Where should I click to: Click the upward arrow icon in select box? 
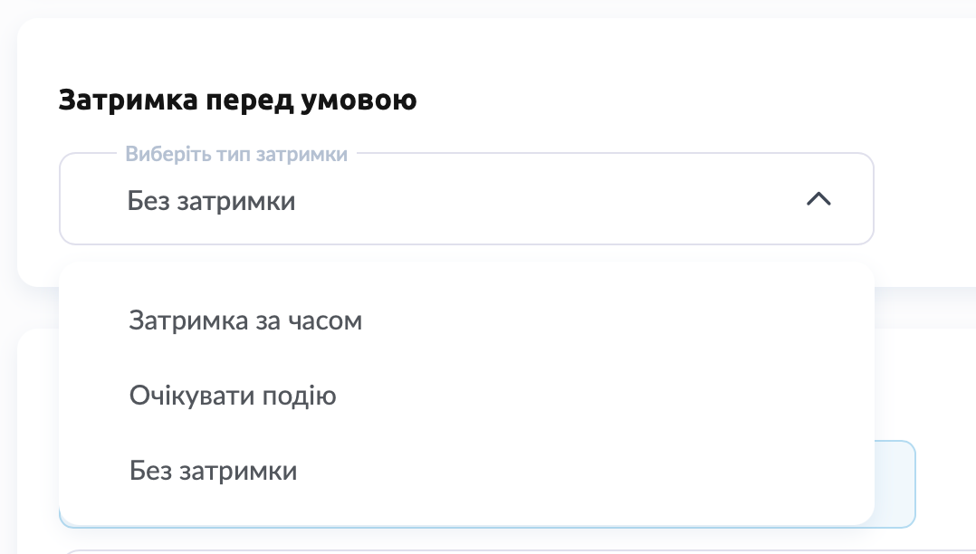click(x=818, y=199)
